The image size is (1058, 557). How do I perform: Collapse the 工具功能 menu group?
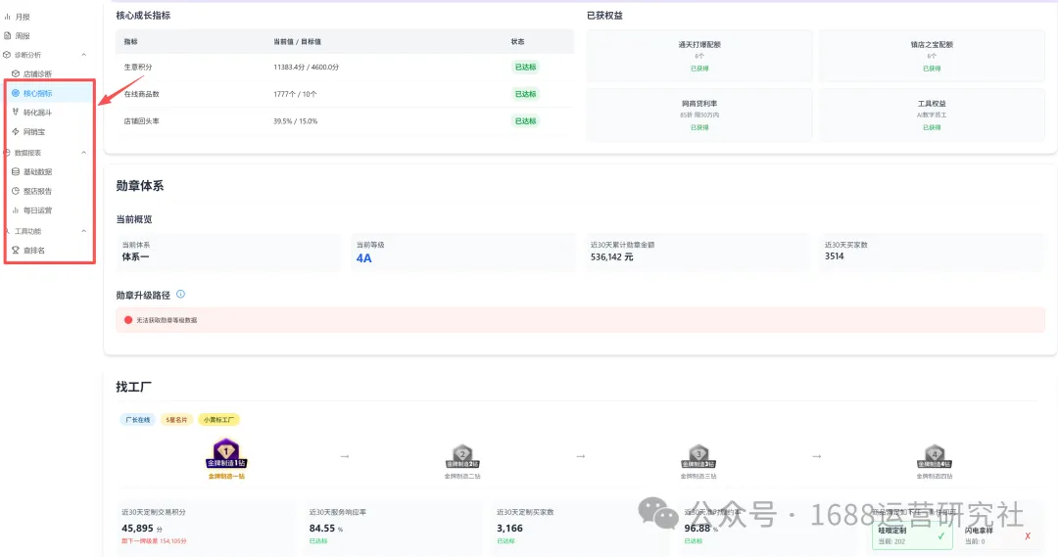coord(83,231)
